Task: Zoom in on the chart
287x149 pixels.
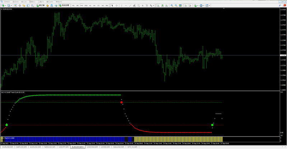Action: [172, 6]
